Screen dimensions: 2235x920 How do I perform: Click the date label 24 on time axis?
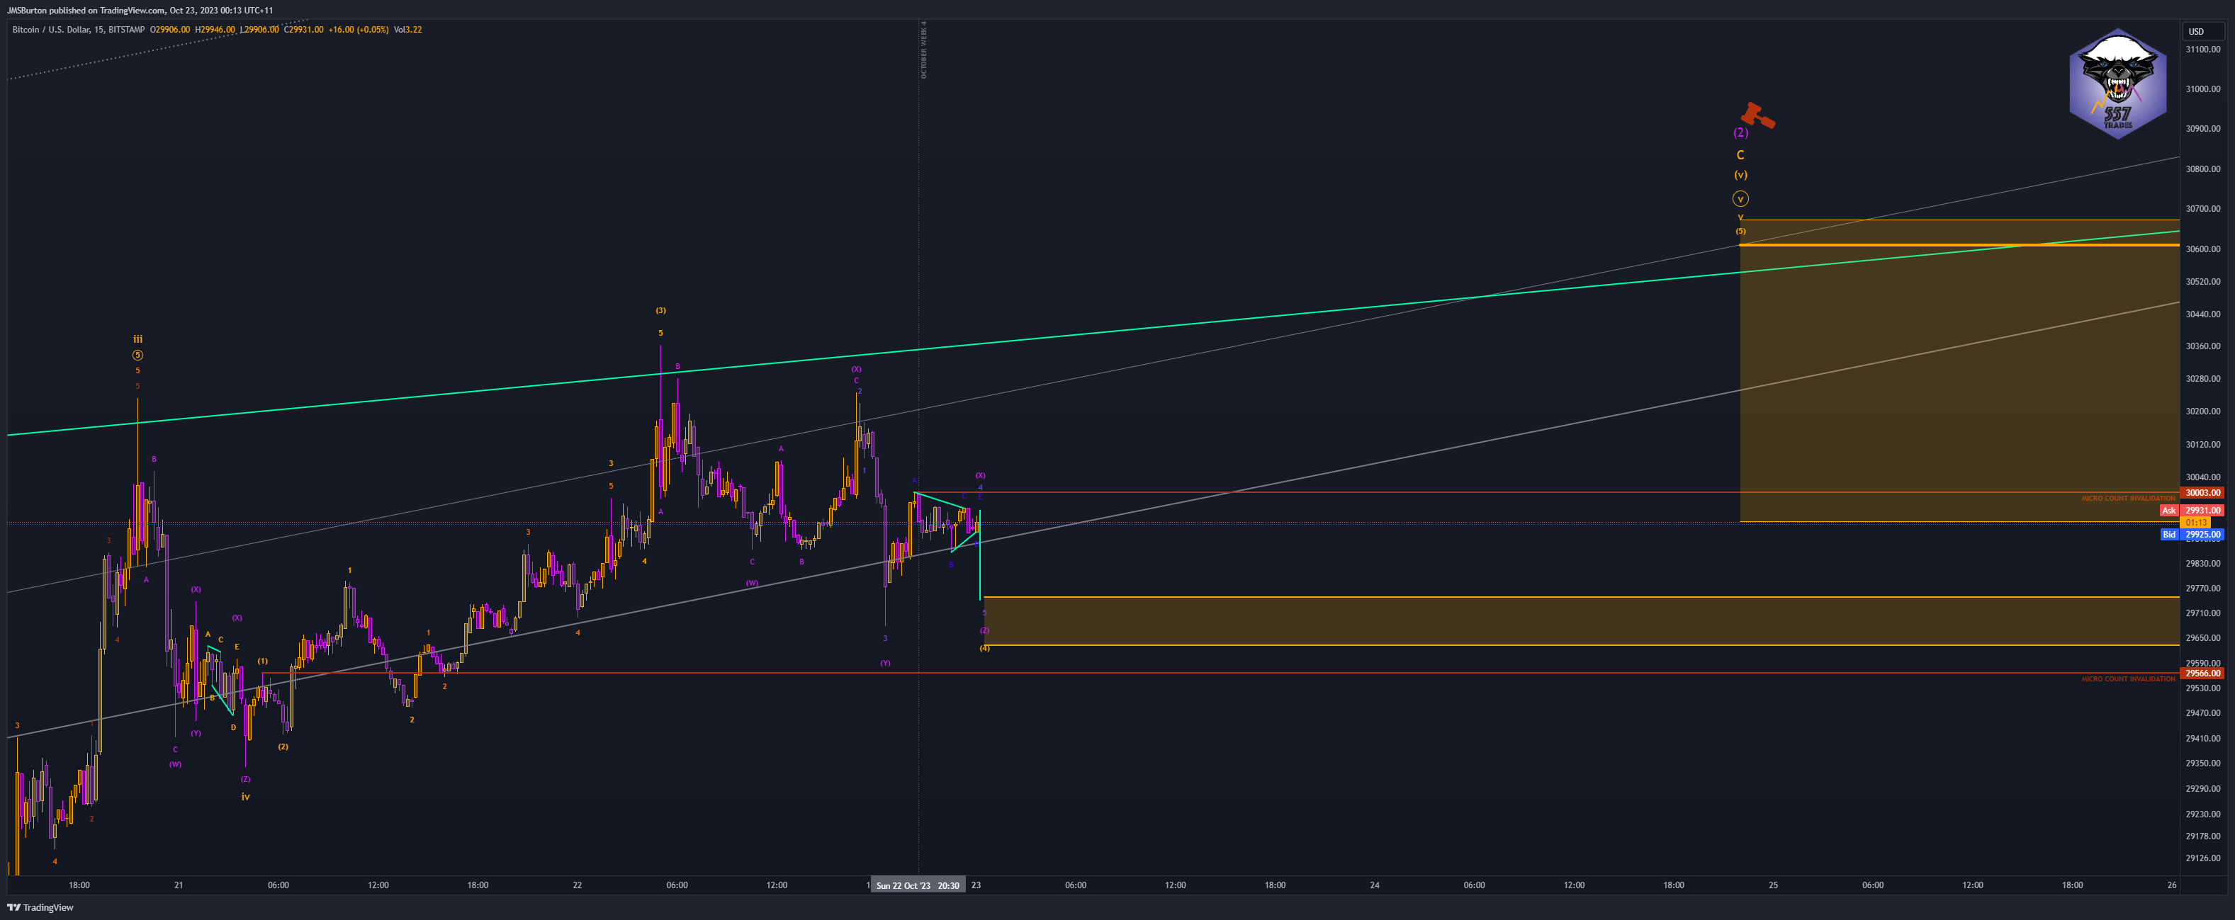[1374, 885]
